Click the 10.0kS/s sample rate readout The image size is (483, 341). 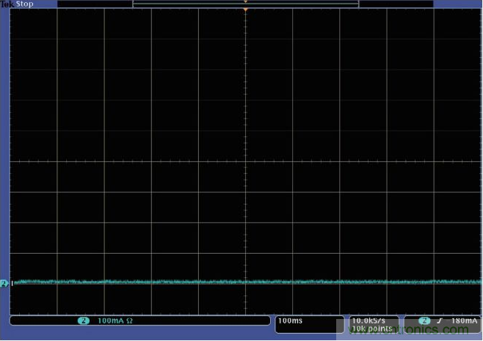pyautogui.click(x=370, y=320)
